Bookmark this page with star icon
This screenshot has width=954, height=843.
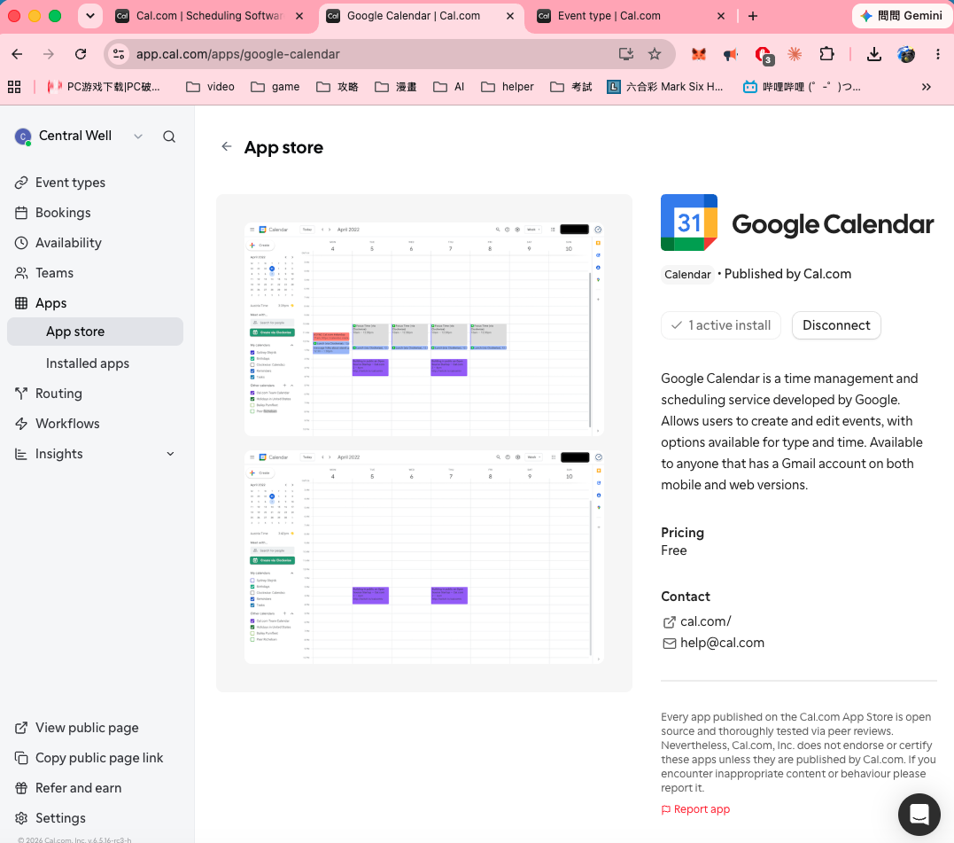[x=655, y=54]
